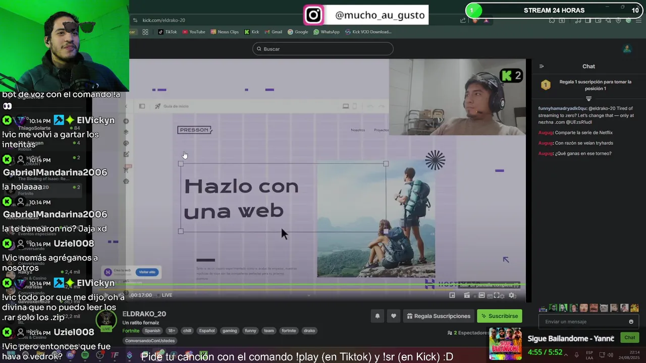
Task: Click the Sigue Bailandome album art
Action: pyautogui.click(x=506, y=343)
